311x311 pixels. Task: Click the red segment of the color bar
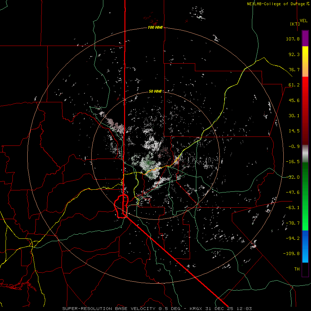tap(305, 111)
